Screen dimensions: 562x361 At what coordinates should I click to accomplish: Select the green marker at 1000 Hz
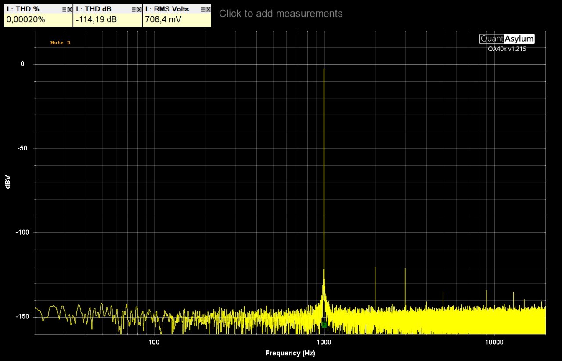324,325
